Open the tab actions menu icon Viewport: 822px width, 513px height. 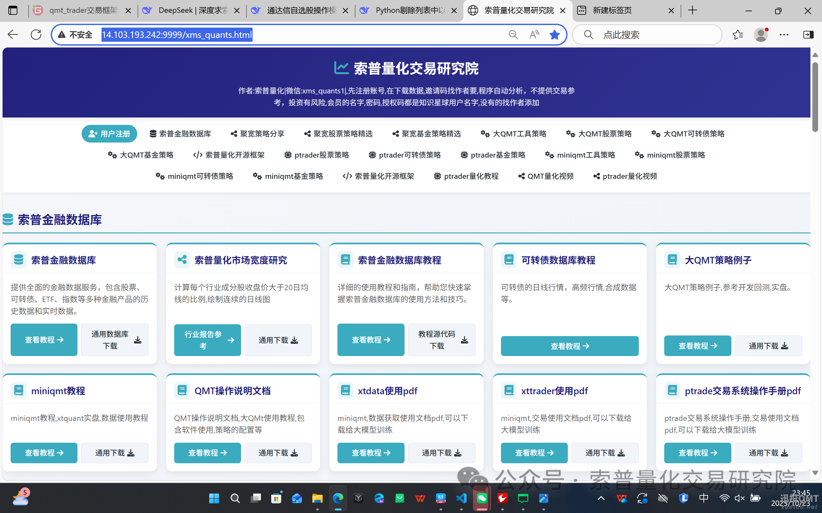pos(13,11)
